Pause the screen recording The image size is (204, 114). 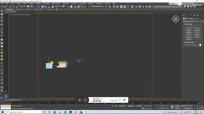tap(85, 100)
